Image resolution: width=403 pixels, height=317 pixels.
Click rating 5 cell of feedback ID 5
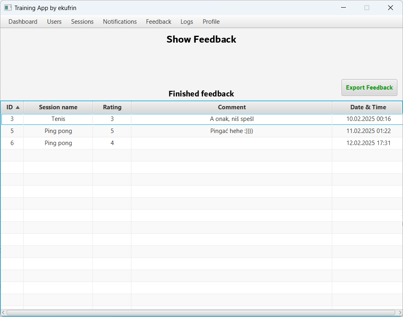coord(112,131)
